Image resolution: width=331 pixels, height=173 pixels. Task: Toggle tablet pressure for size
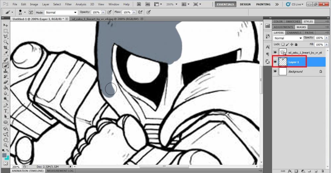click(149, 12)
